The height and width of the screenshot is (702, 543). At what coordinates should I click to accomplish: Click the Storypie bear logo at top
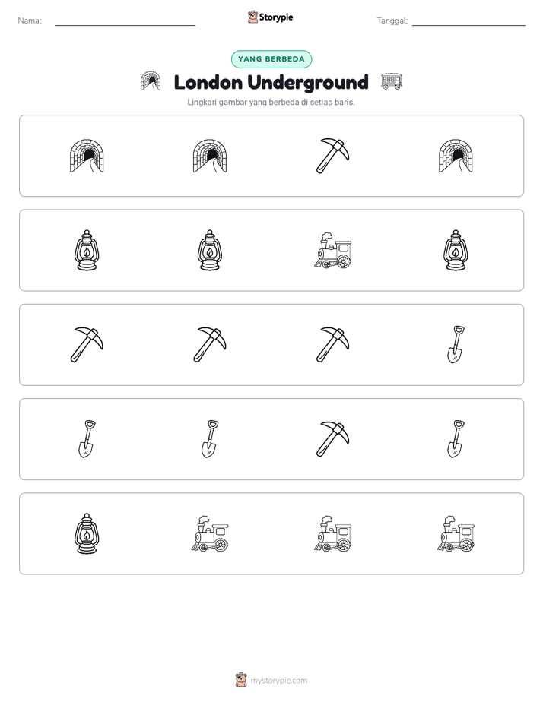(252, 17)
